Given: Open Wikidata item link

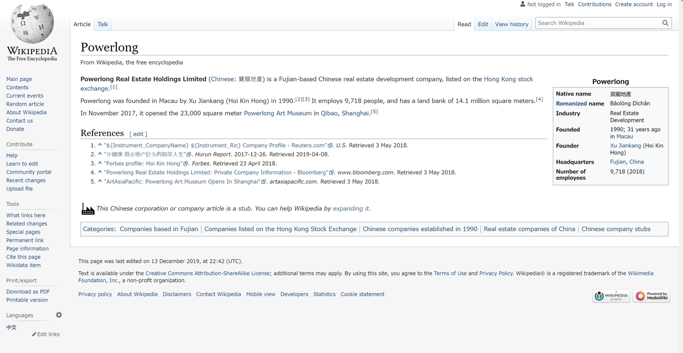Looking at the screenshot, I should 23,265.
